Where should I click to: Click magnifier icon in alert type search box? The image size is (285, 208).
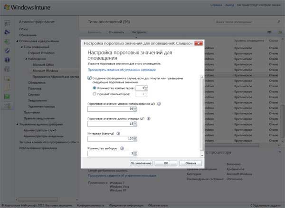tap(279, 22)
